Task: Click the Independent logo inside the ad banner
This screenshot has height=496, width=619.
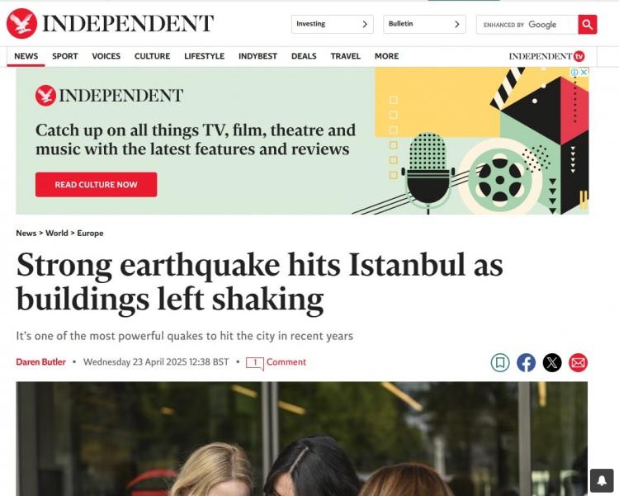Action: point(109,96)
